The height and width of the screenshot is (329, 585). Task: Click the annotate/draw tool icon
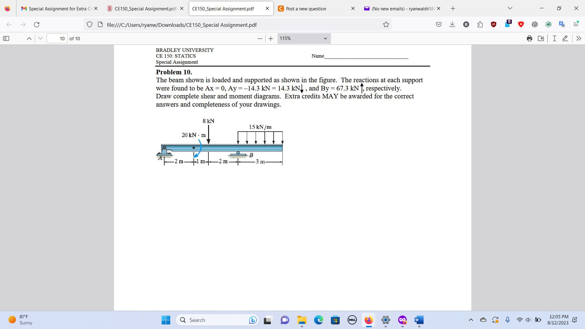[x=565, y=38]
